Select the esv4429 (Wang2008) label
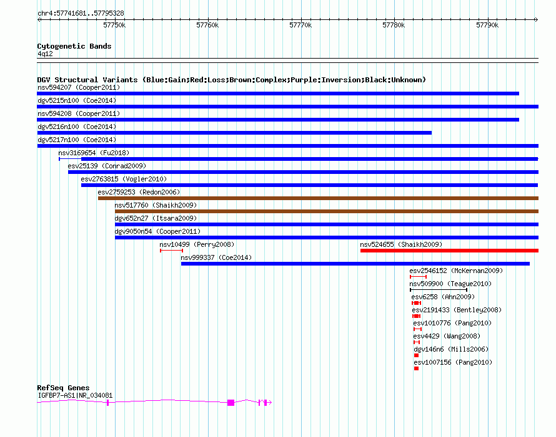Viewport: 556px width, 437px height. click(x=447, y=336)
